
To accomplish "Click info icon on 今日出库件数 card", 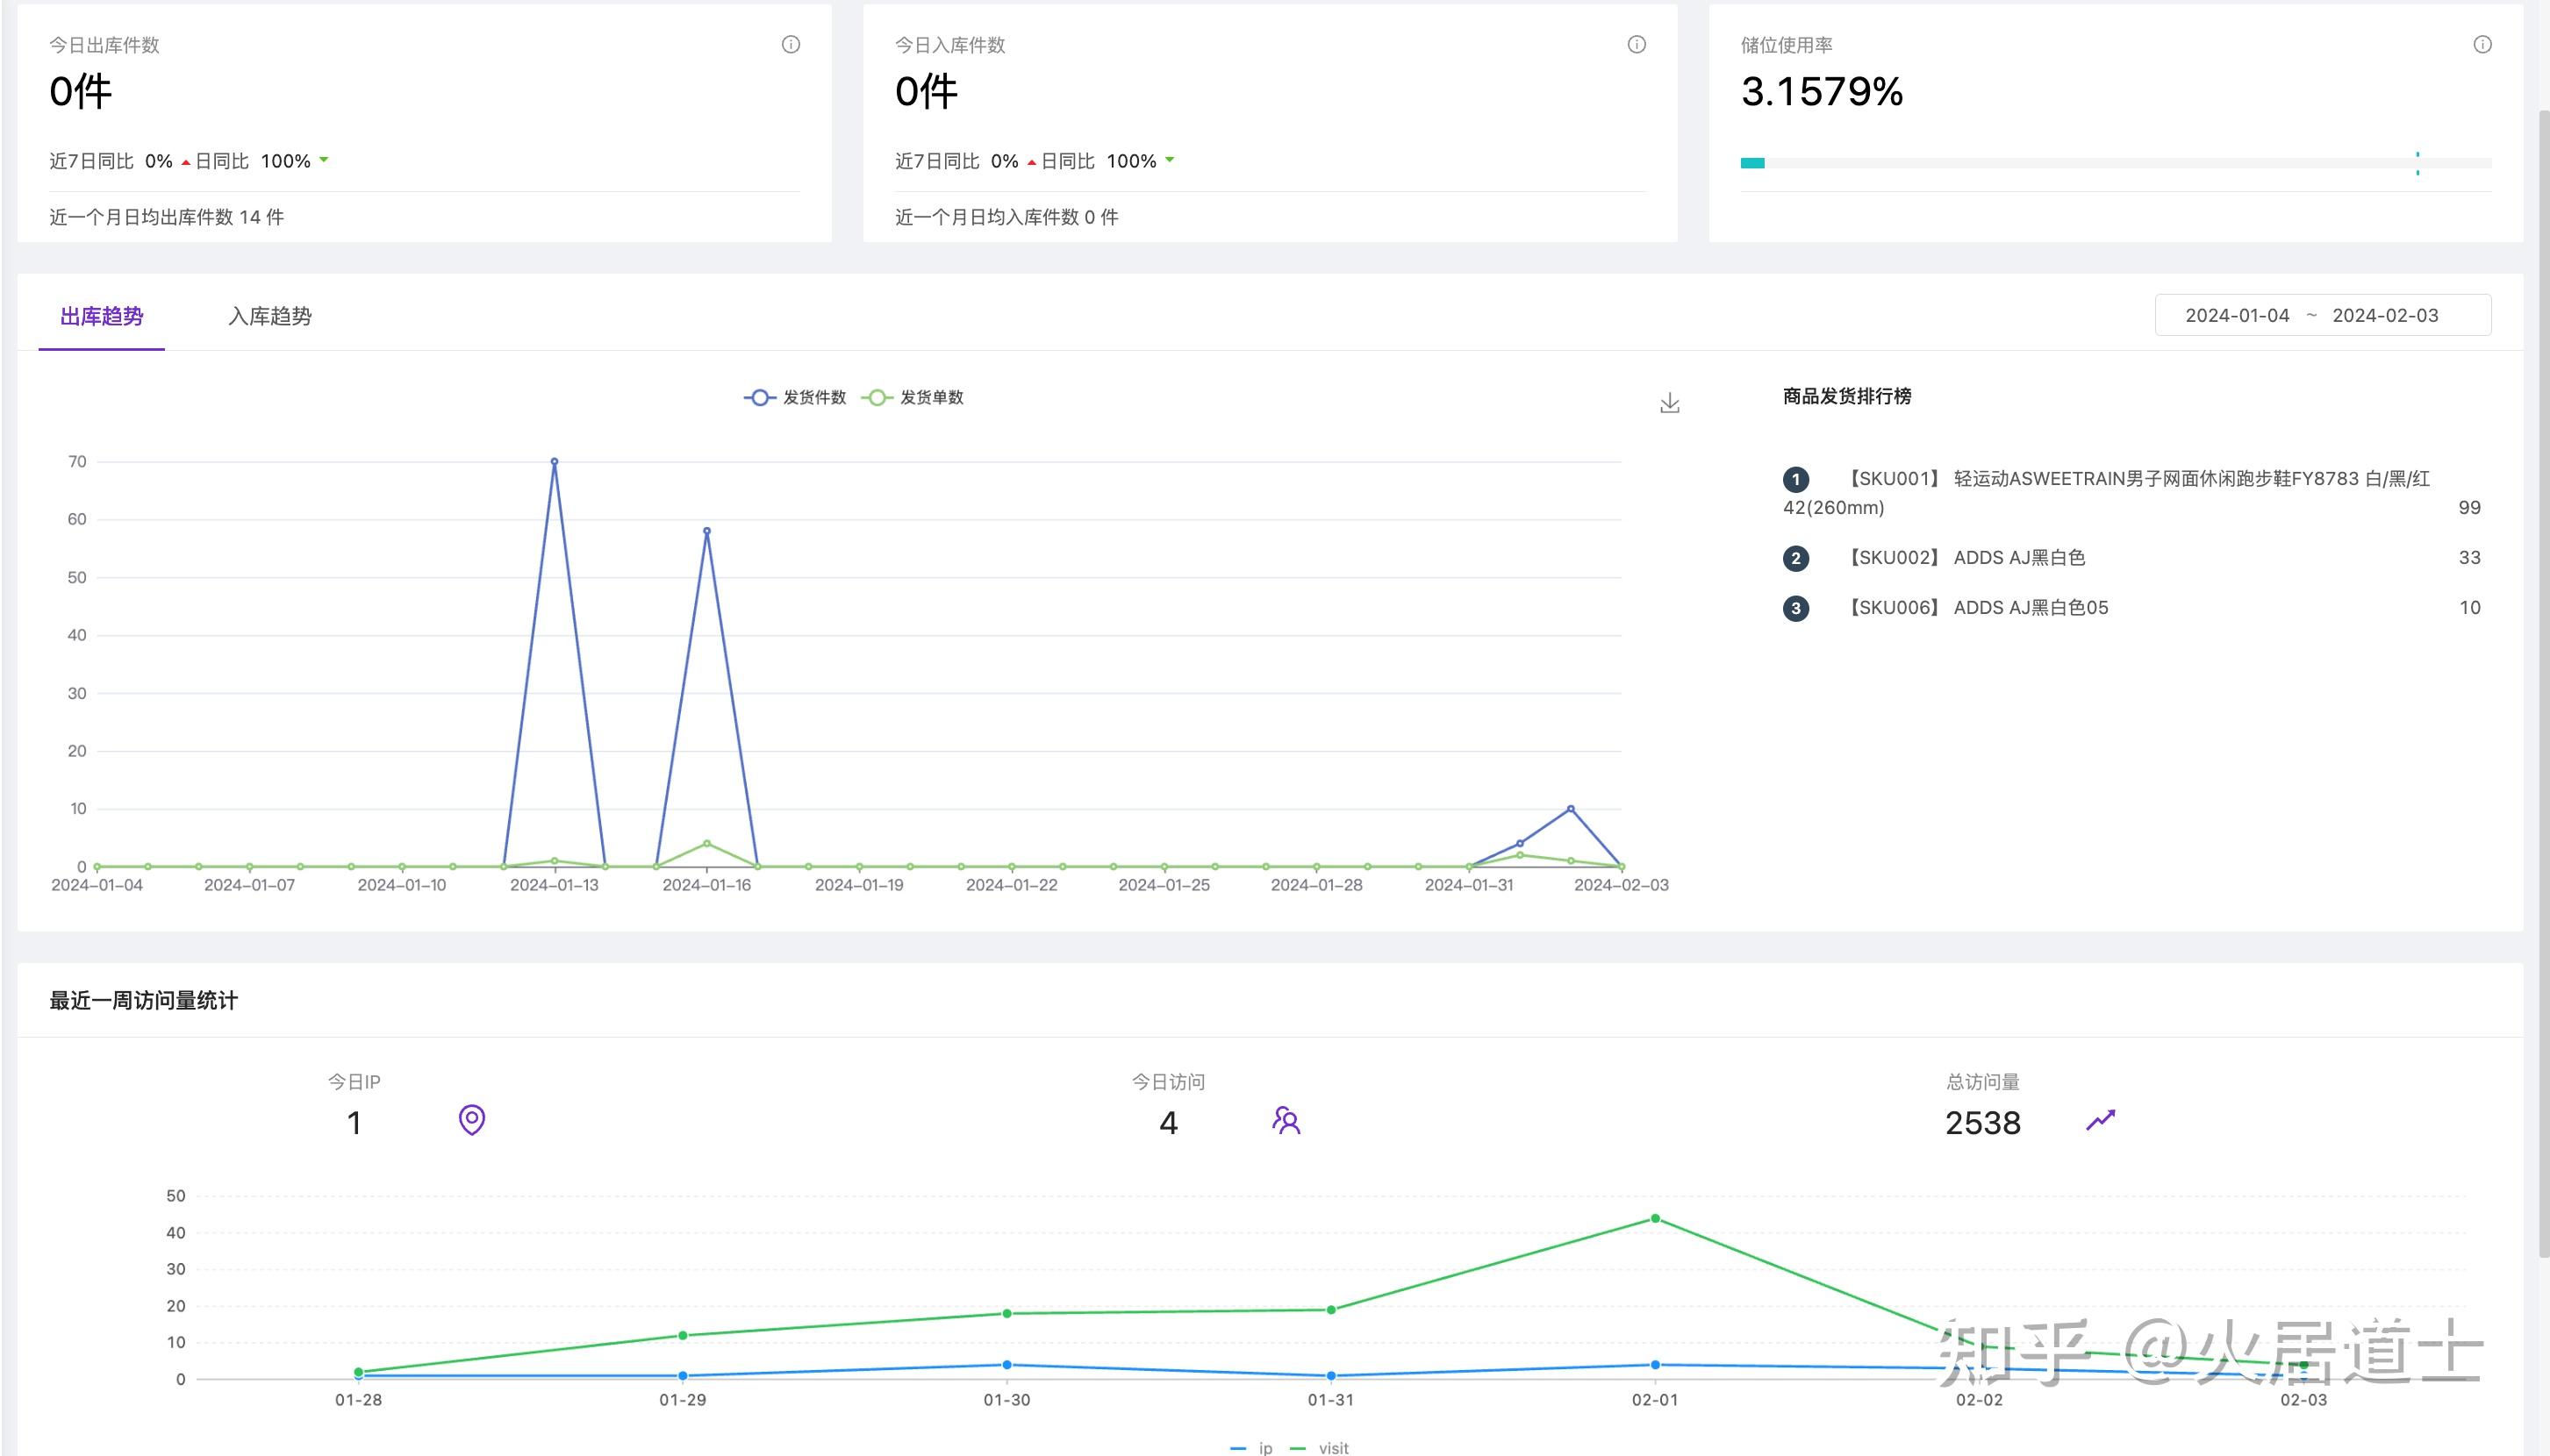I will (791, 44).
